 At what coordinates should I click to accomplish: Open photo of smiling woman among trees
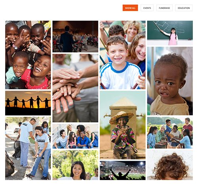tap(75, 165)
